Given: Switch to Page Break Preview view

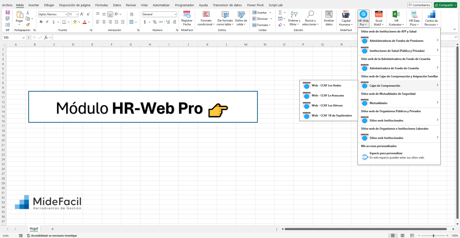Looking at the screenshot, I should (412, 235).
